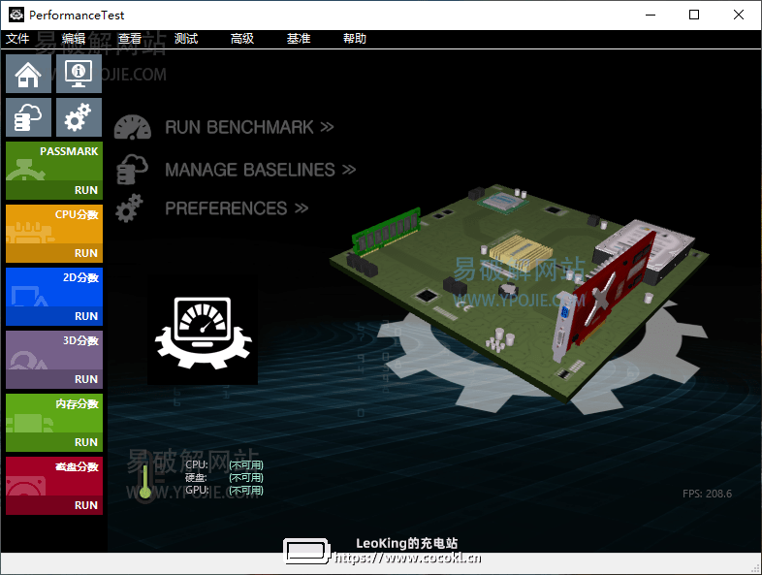762x575 pixels.
Task: Run the 磁盘分数 disk test
Action: pyautogui.click(x=54, y=486)
